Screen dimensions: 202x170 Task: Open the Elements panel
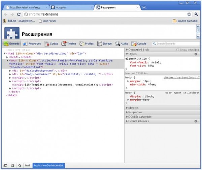click(12, 44)
